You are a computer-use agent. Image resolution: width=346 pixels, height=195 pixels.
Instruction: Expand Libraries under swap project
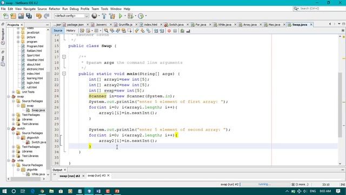(14, 119)
